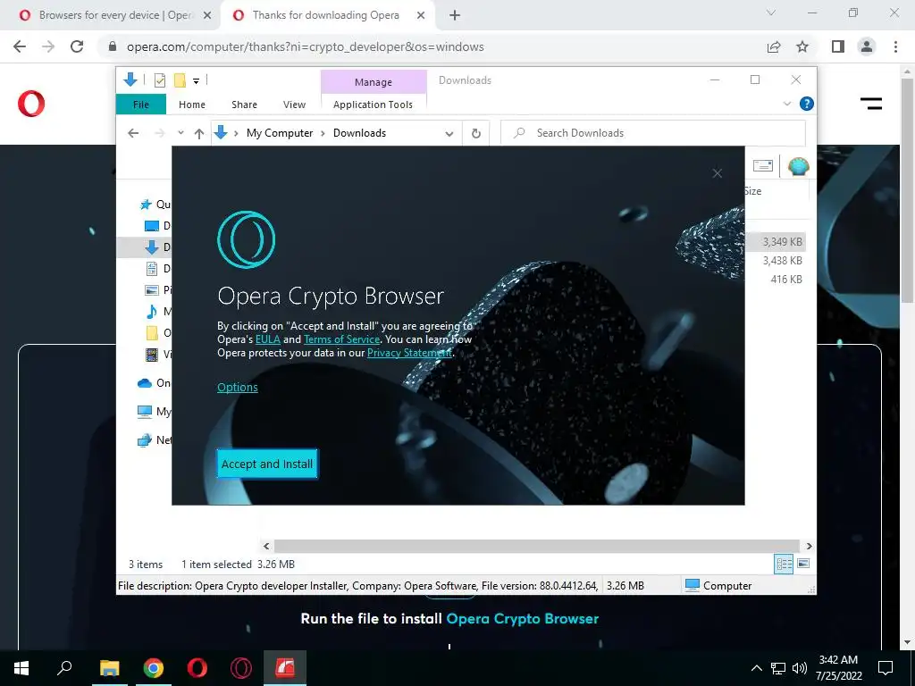Open the EULA link
Screen dimensions: 915x686
(x=268, y=339)
